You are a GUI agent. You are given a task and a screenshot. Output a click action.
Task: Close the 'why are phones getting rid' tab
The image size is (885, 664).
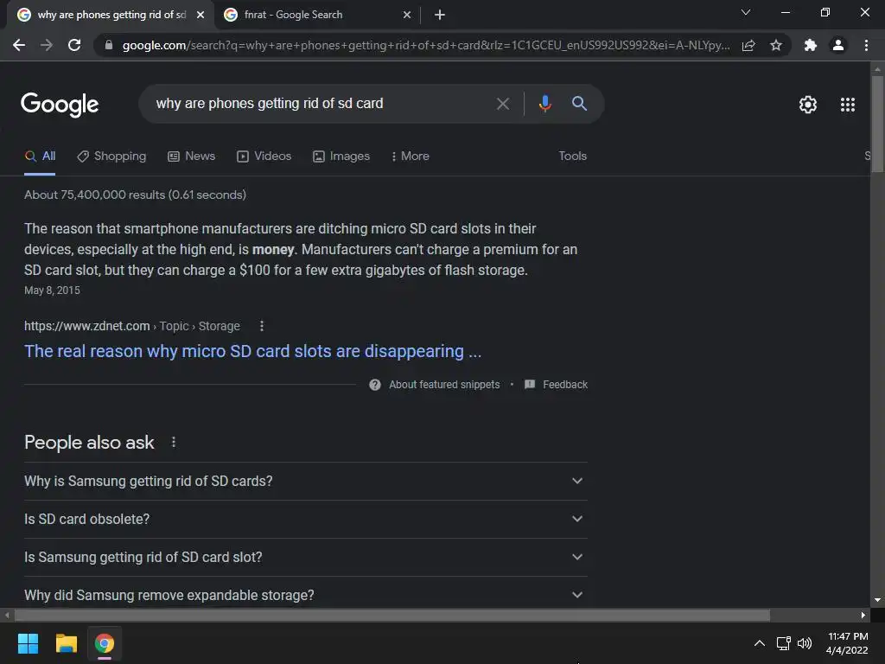(x=201, y=15)
